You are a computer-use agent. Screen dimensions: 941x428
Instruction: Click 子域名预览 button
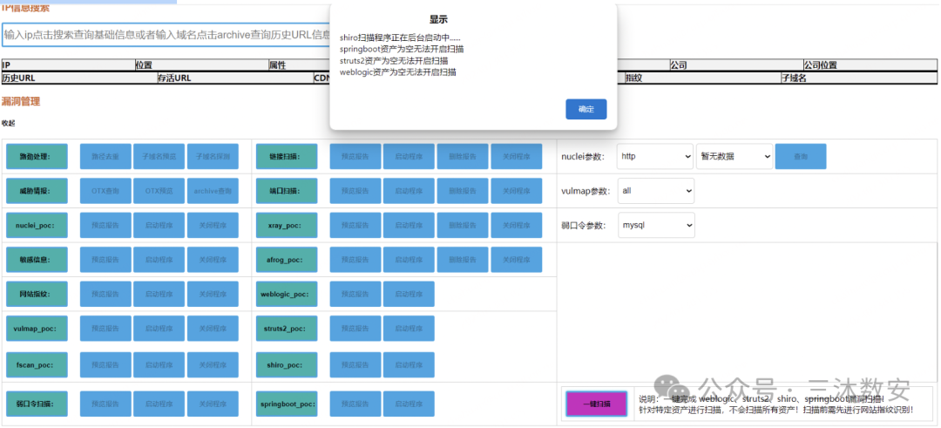coord(159,156)
